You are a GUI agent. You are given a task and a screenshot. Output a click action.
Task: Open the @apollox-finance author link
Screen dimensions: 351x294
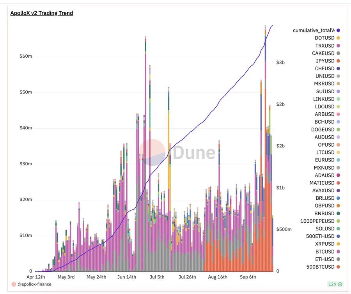coord(34,284)
